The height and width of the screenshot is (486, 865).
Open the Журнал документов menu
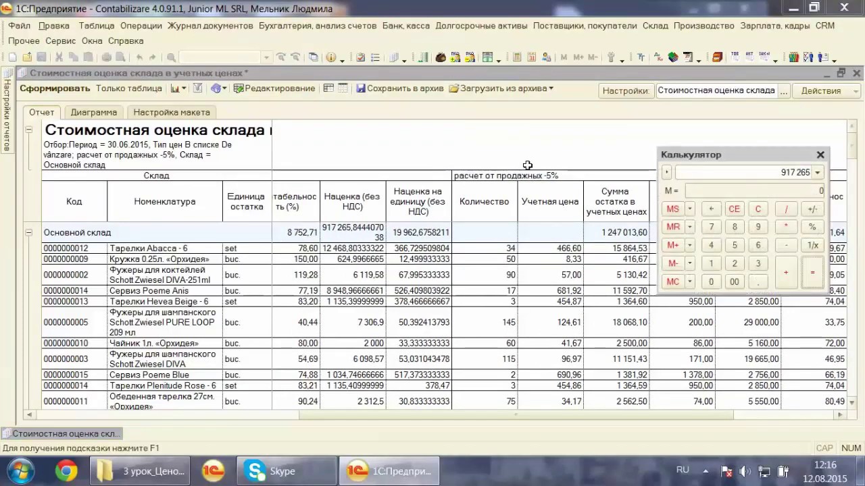tap(210, 26)
